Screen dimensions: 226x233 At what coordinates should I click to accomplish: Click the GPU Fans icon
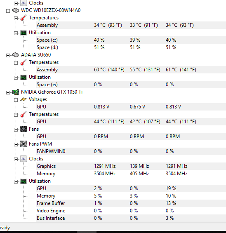click(x=24, y=129)
